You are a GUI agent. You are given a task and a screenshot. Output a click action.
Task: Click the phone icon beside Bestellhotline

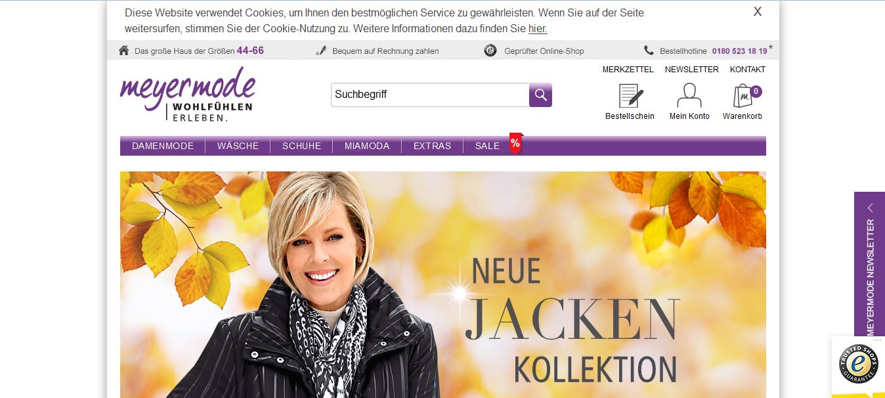tap(649, 51)
